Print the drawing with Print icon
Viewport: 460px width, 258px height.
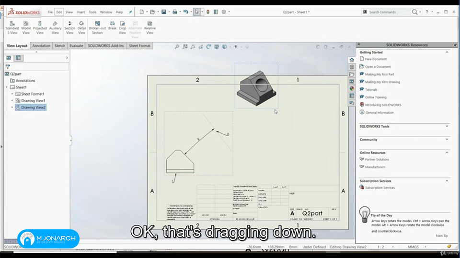[x=175, y=12]
